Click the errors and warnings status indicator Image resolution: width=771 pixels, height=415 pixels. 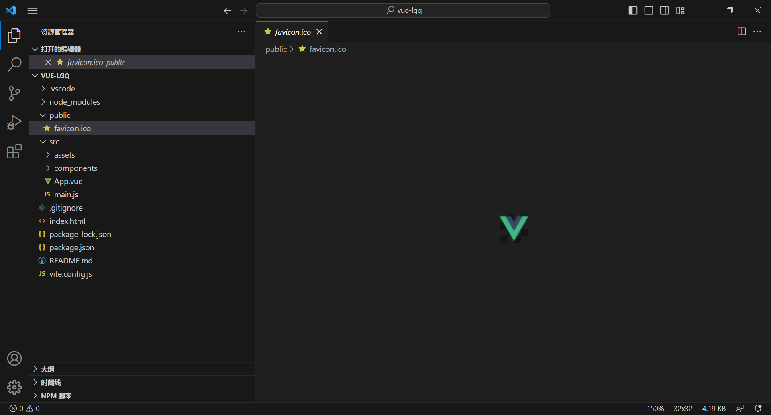click(x=24, y=409)
